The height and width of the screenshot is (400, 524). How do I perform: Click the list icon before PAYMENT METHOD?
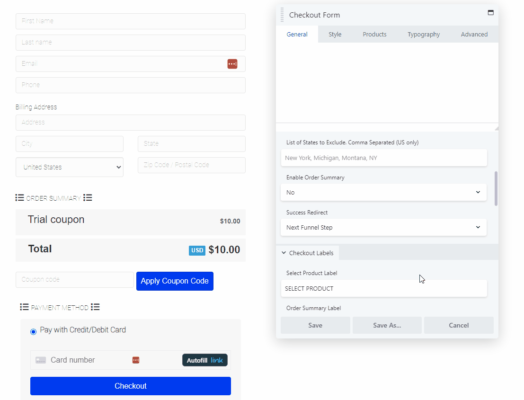[24, 307]
